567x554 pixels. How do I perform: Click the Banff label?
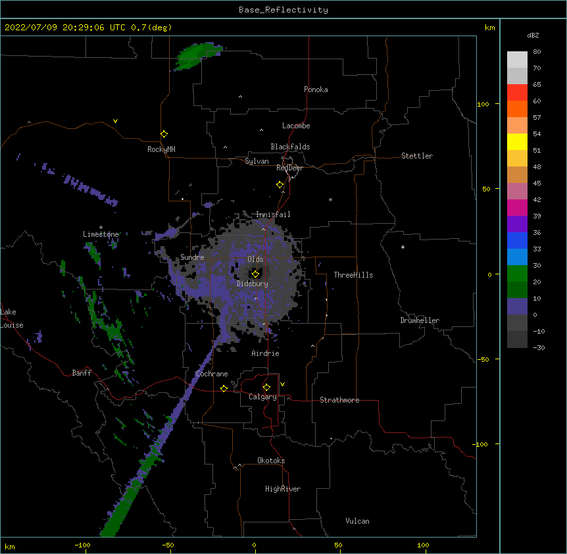82,373
